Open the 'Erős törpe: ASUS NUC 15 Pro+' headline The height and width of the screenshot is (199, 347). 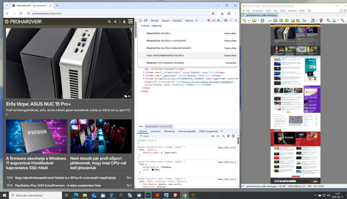38,104
